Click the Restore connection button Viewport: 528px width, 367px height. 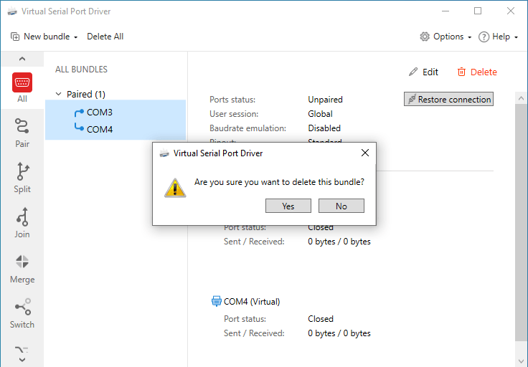pos(448,99)
